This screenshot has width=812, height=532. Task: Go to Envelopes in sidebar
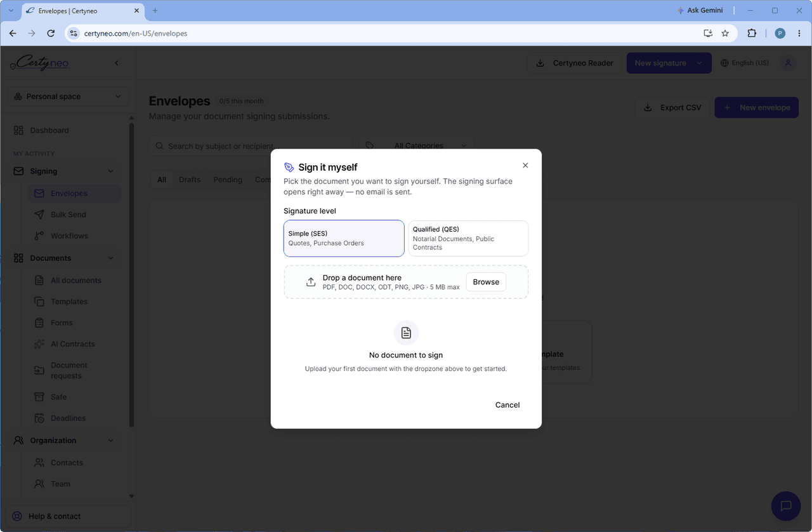pyautogui.click(x=74, y=194)
